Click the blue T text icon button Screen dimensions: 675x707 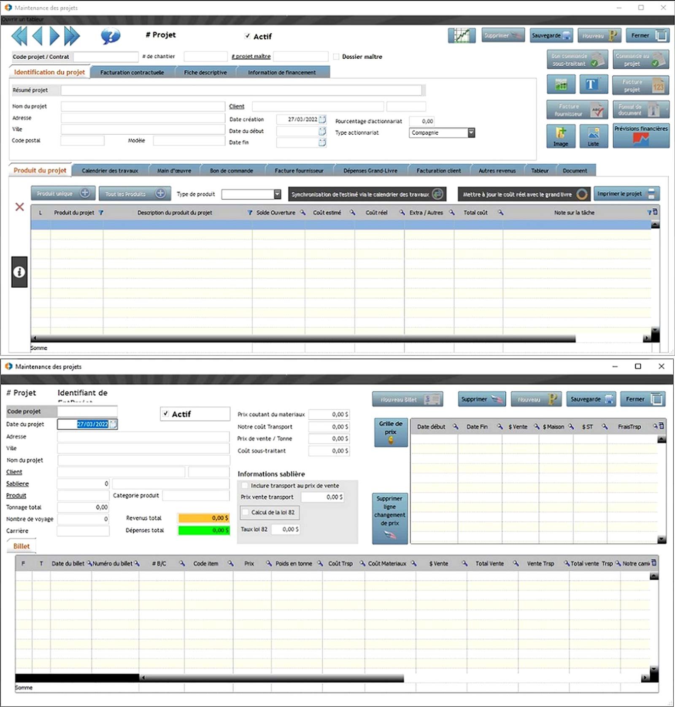point(594,84)
